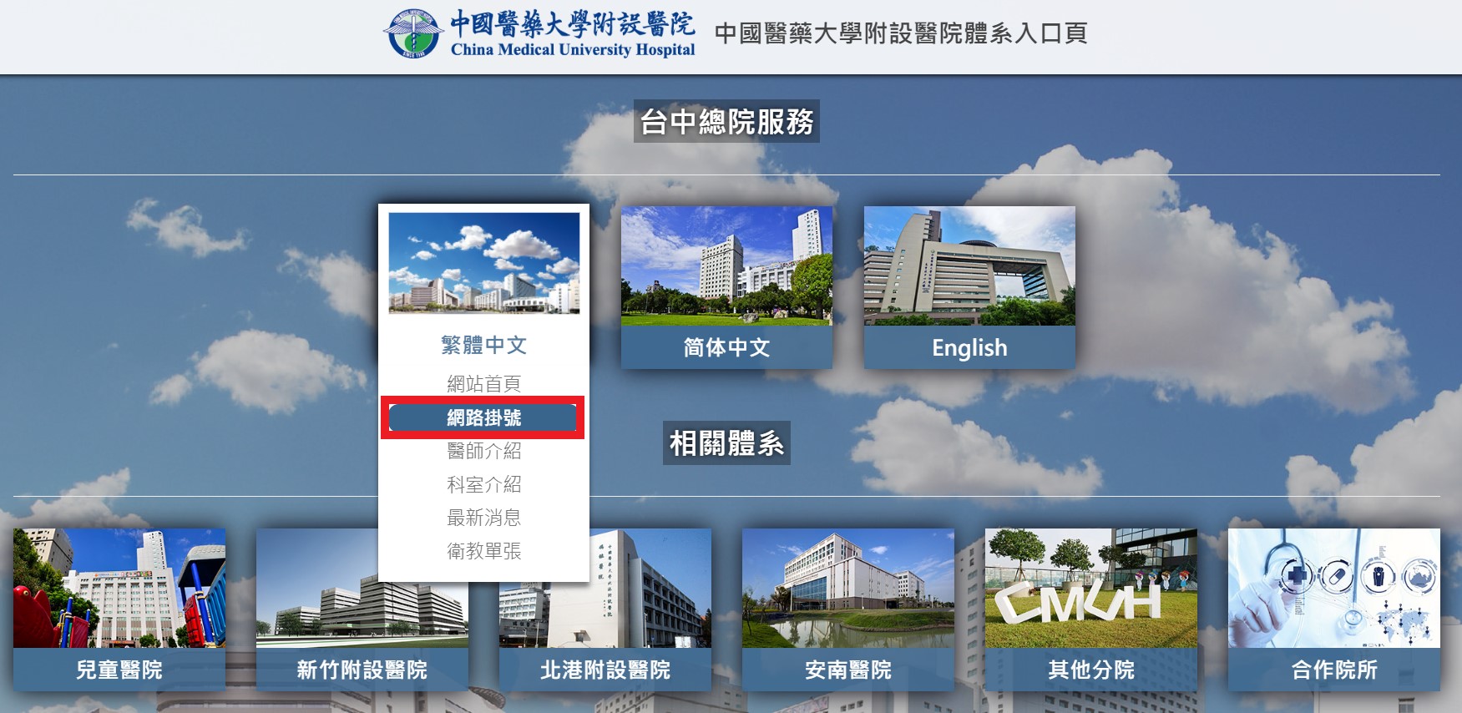Open 網站首頁 in the 繁體中文 menu
The height and width of the screenshot is (713, 1462).
tap(484, 384)
